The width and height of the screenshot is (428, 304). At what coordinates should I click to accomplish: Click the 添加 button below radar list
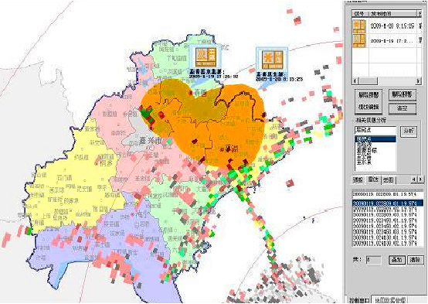pos(397,259)
